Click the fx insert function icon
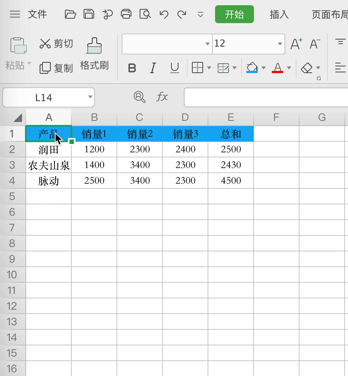The image size is (348, 376). coord(162,97)
